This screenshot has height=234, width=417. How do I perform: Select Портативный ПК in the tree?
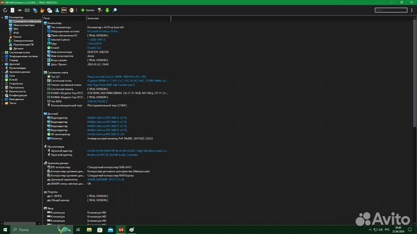coord(23,44)
